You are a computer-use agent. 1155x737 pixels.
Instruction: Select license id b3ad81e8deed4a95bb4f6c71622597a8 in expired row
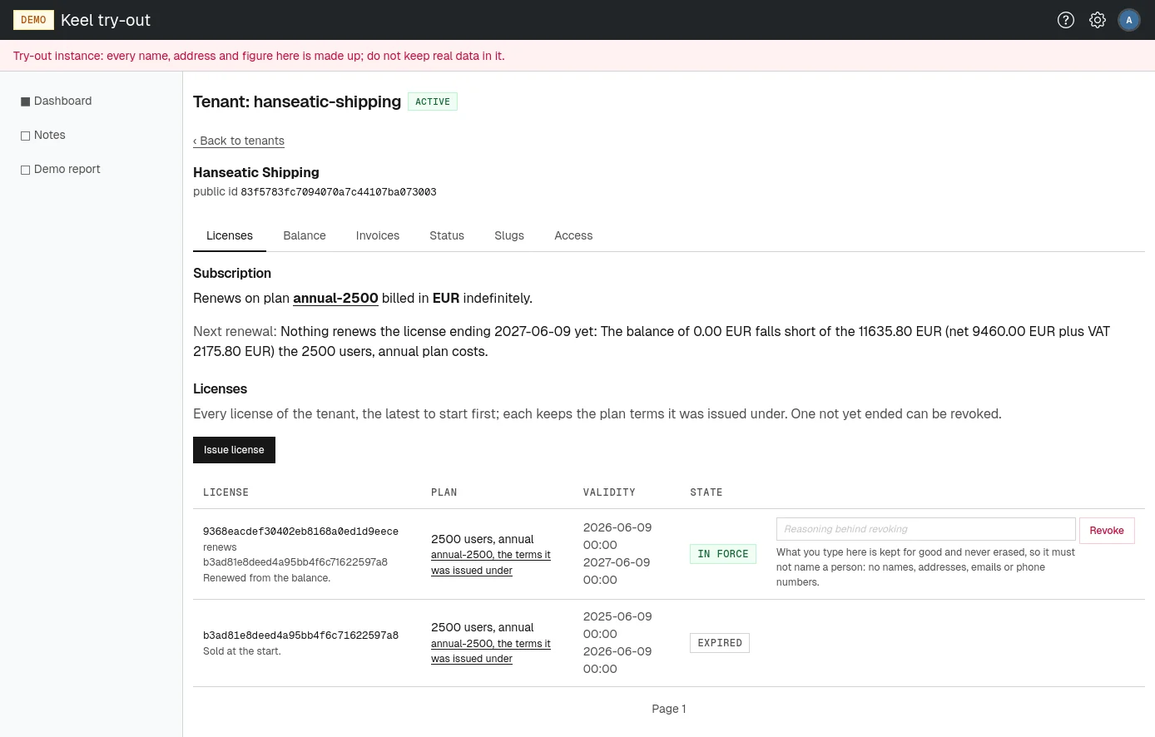(300, 636)
